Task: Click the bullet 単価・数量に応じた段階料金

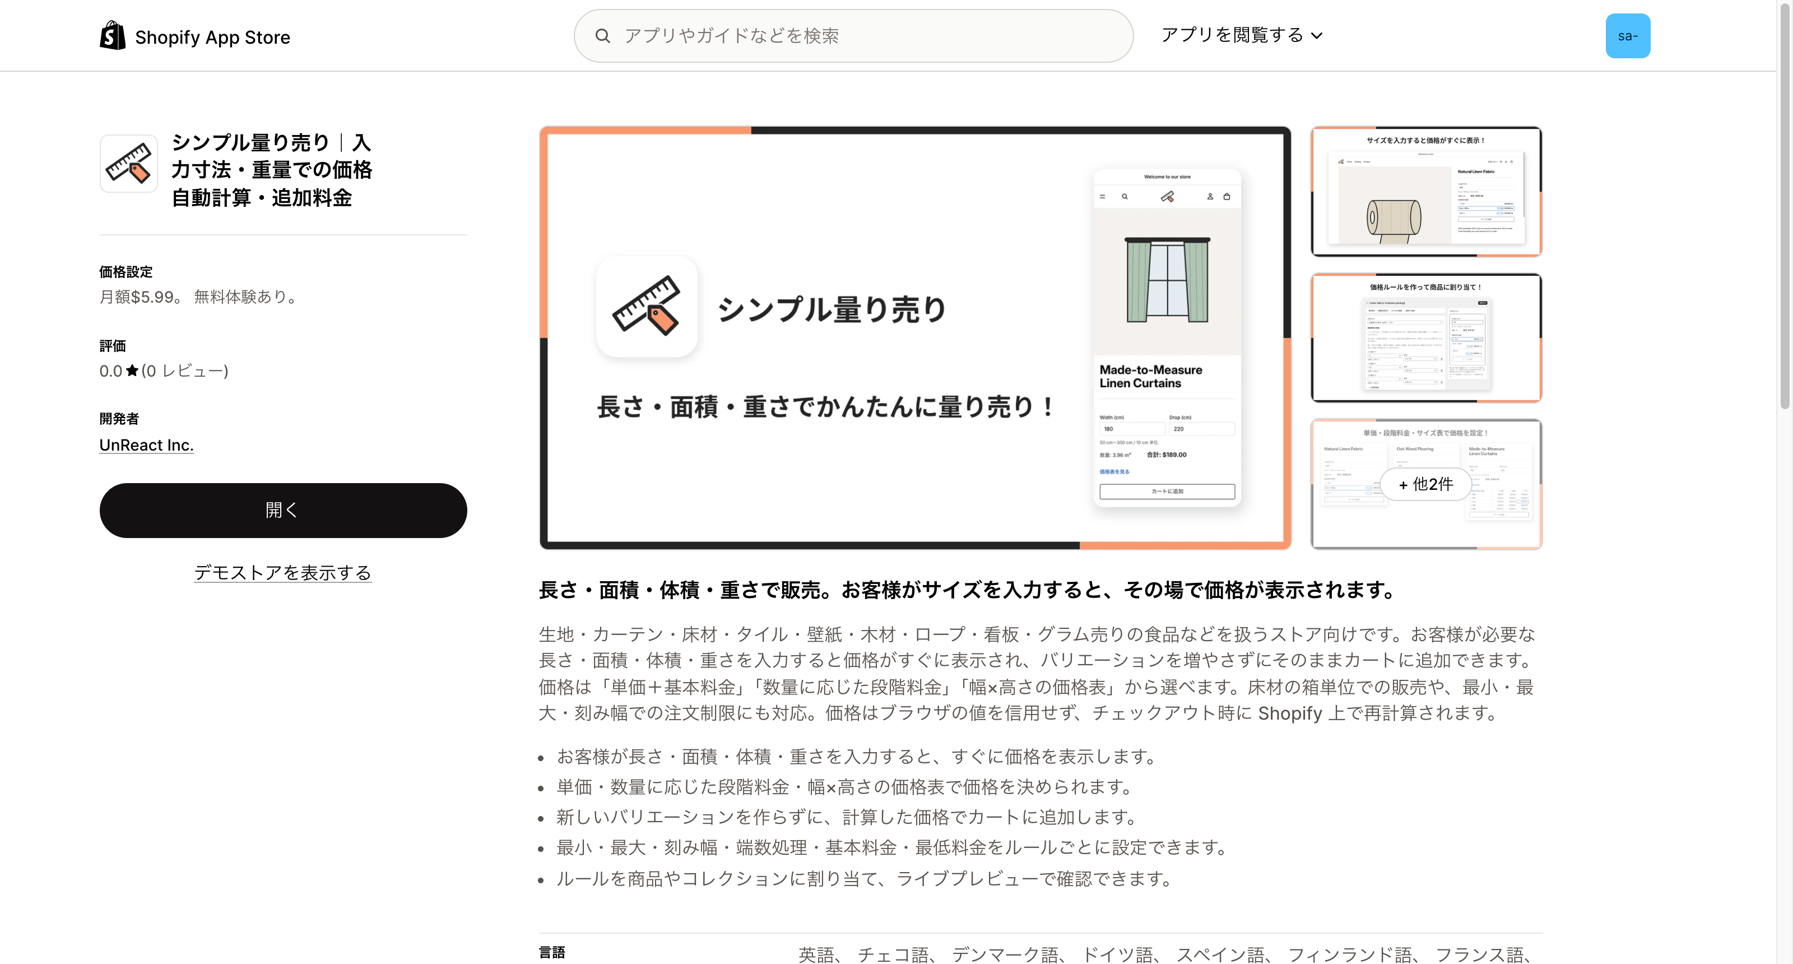Action: pyautogui.click(x=846, y=787)
